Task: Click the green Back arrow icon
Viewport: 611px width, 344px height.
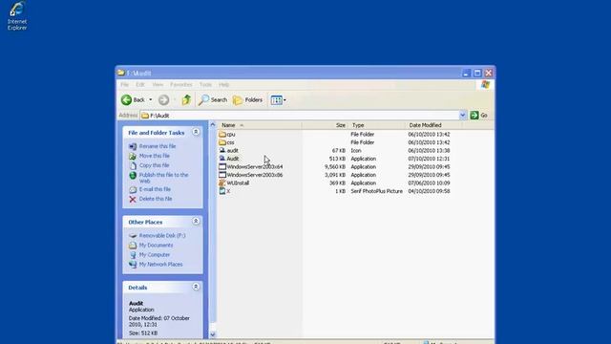Action: click(x=126, y=99)
